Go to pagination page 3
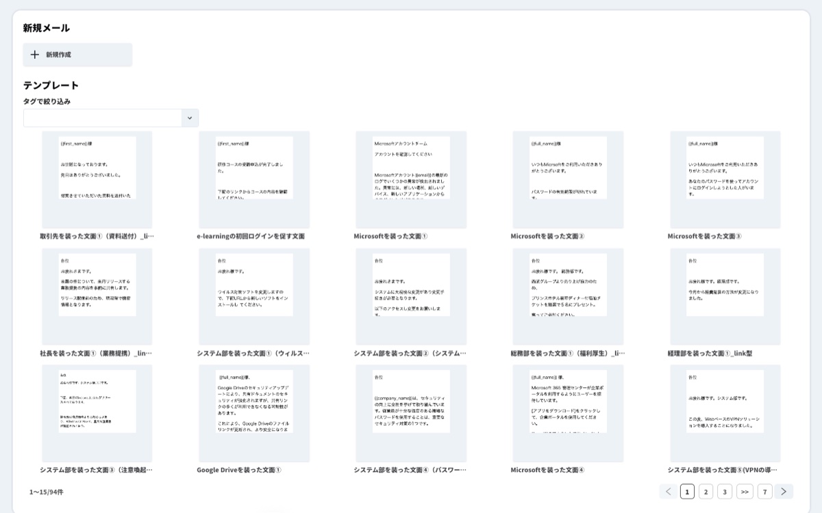 (725, 491)
